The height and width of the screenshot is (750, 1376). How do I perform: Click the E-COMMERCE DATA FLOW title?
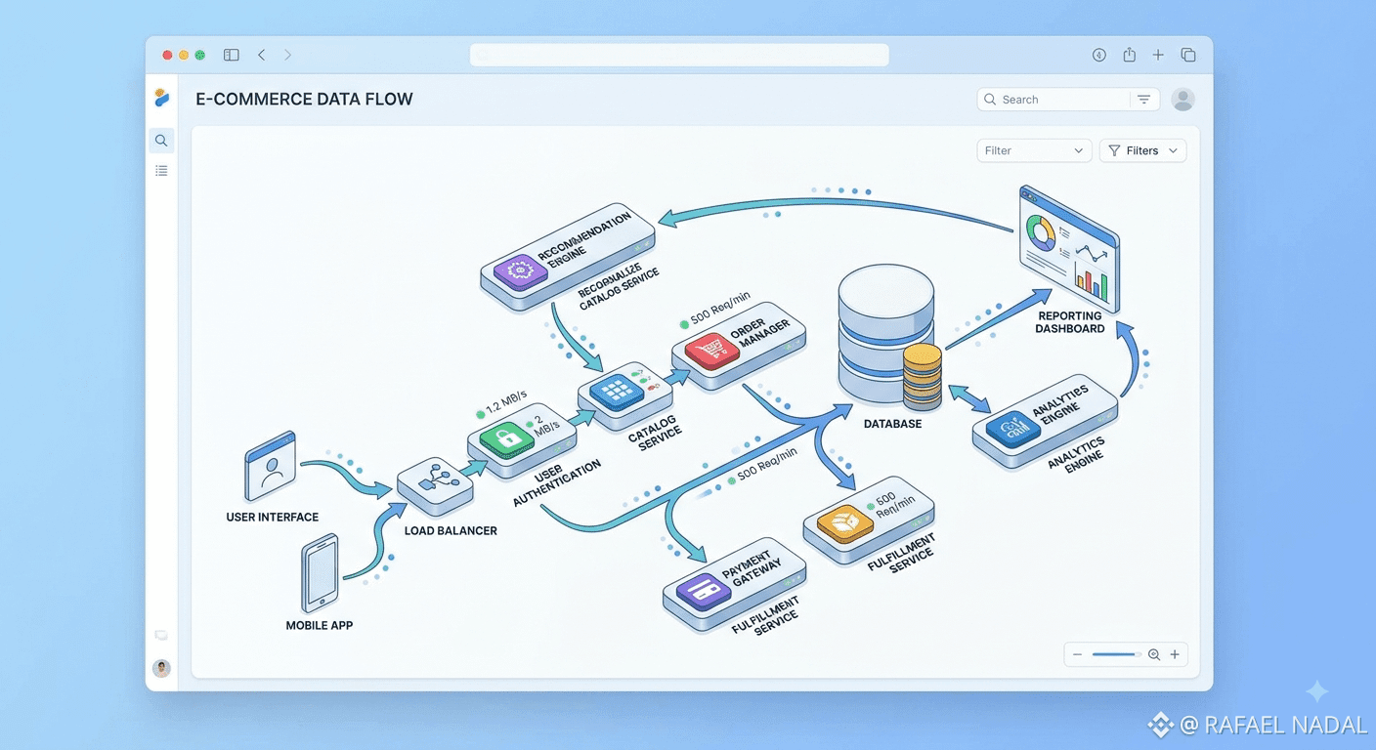pyautogui.click(x=304, y=99)
